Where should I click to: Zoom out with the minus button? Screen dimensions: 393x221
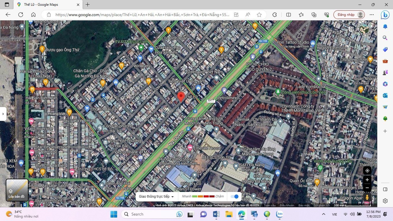[367, 188]
